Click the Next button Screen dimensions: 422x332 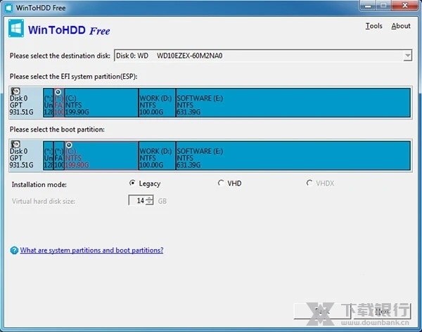point(382,312)
